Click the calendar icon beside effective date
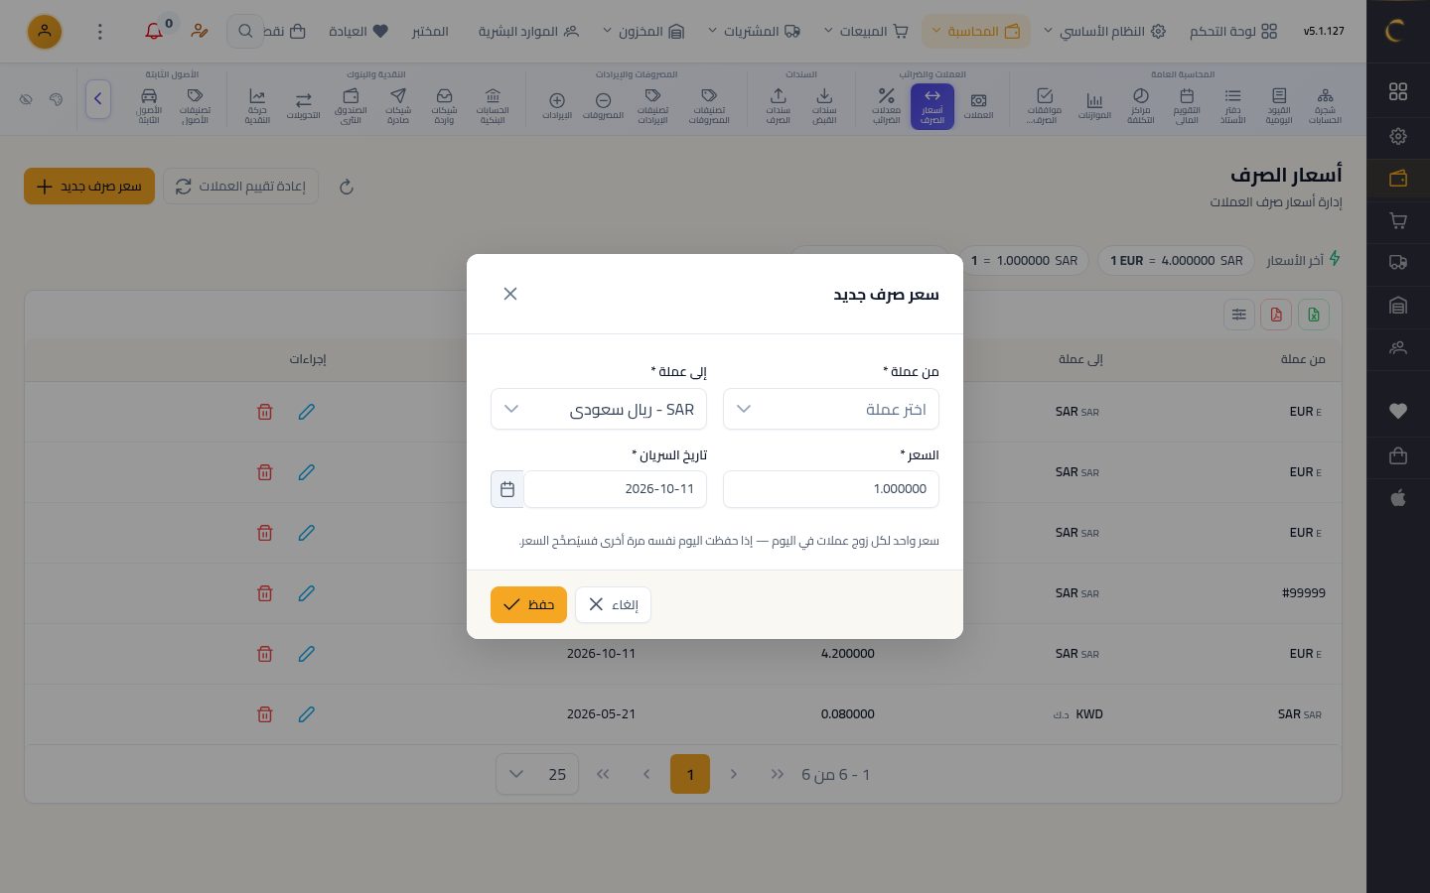This screenshot has height=893, width=1430. pos(507,489)
